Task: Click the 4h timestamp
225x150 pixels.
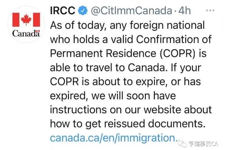Action: (184, 10)
